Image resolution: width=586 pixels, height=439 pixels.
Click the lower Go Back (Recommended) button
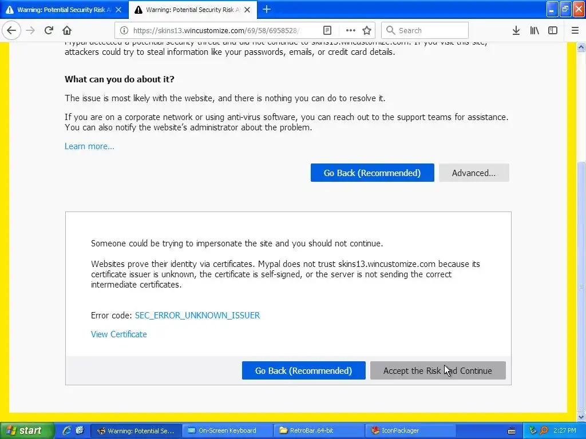click(x=303, y=370)
